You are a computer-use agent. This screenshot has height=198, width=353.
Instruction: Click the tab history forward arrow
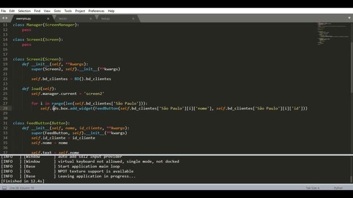[x=7, y=18]
